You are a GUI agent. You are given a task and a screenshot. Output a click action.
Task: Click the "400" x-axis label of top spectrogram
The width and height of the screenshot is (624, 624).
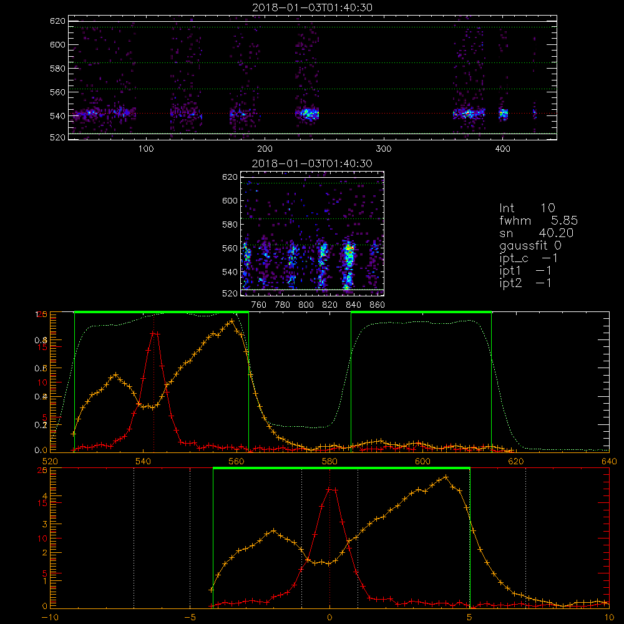(x=502, y=149)
